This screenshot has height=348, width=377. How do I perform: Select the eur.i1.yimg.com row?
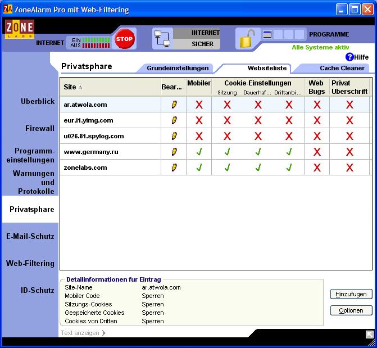(x=215, y=120)
